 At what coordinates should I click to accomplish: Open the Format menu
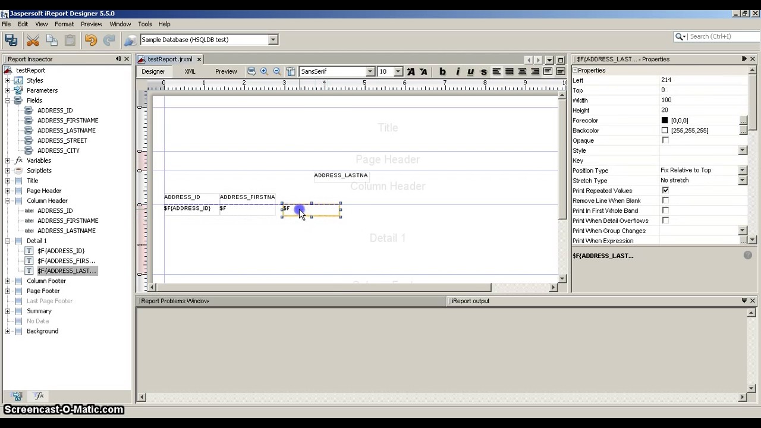click(64, 24)
